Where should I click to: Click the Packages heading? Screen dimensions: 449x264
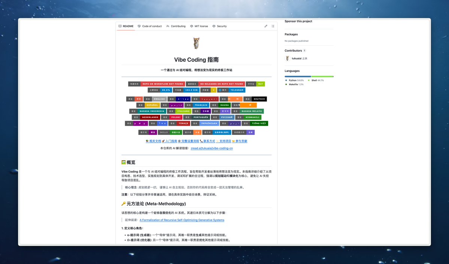[x=291, y=34]
